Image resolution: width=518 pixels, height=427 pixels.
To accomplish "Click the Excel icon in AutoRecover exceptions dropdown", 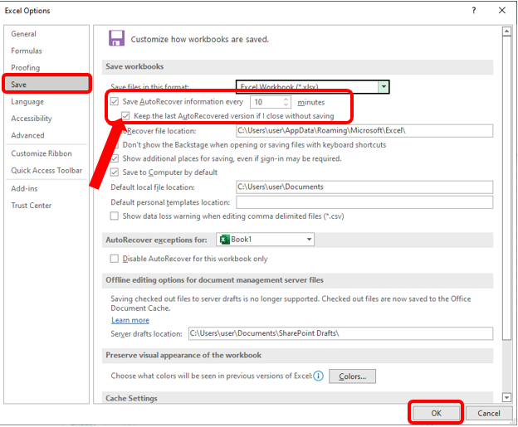I will pos(223,240).
